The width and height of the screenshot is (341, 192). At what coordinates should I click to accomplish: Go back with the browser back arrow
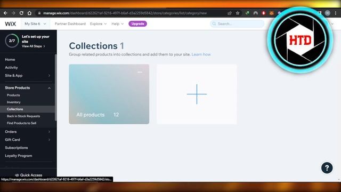[5, 13]
